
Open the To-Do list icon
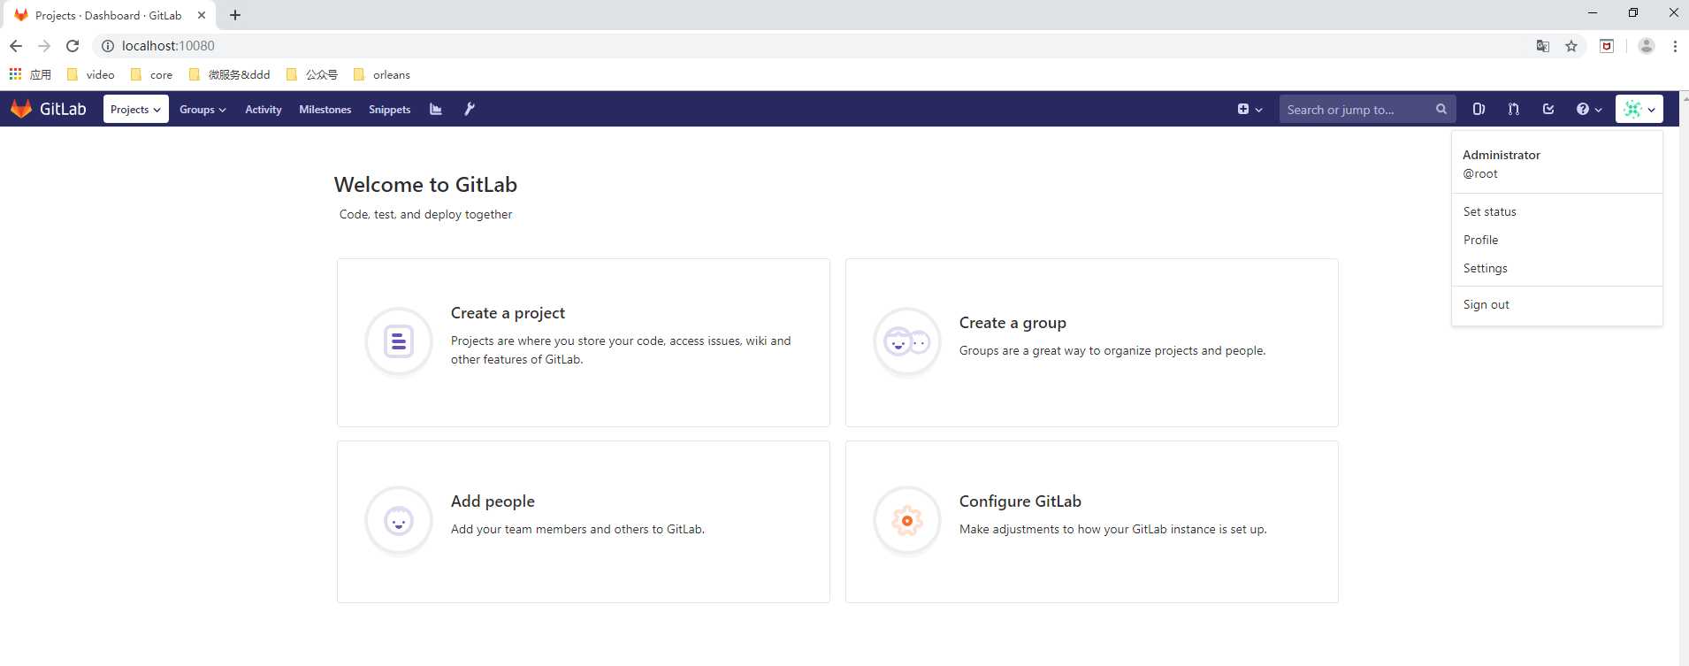pos(1548,109)
